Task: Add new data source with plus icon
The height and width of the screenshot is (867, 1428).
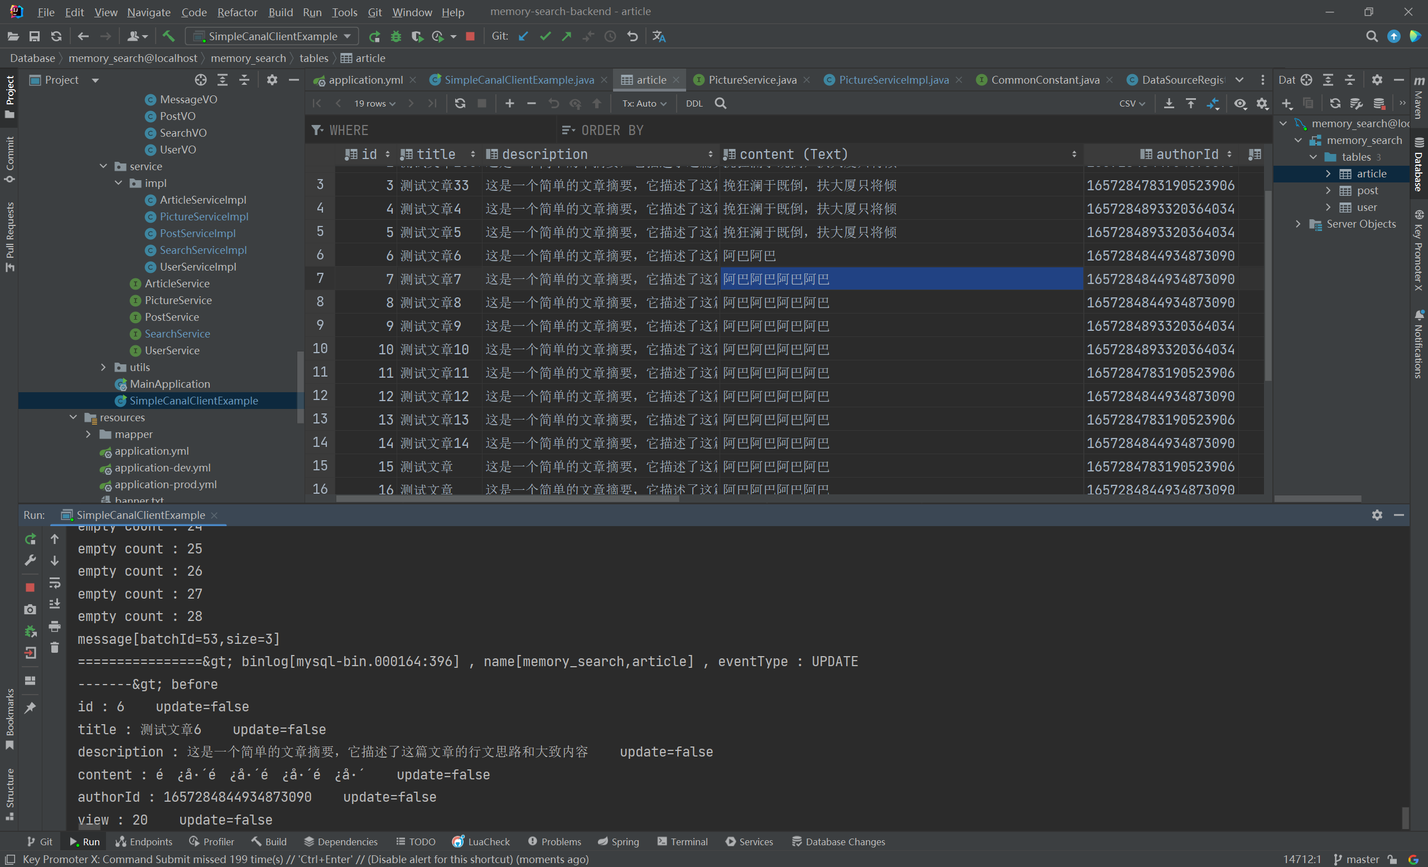Action: tap(1286, 103)
